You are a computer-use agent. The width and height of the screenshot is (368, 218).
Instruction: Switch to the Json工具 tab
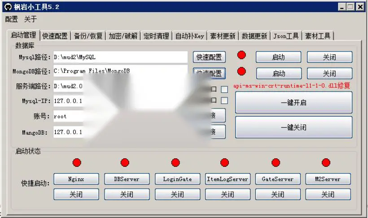pos(286,36)
